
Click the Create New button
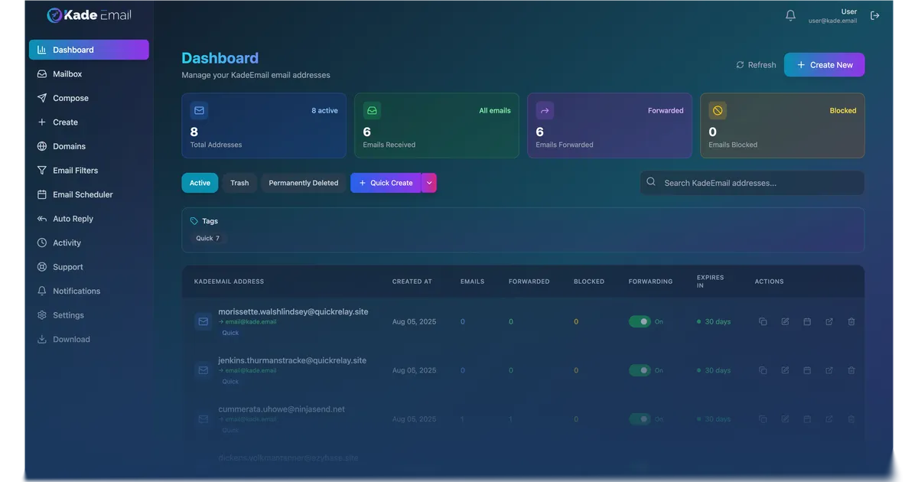point(824,65)
